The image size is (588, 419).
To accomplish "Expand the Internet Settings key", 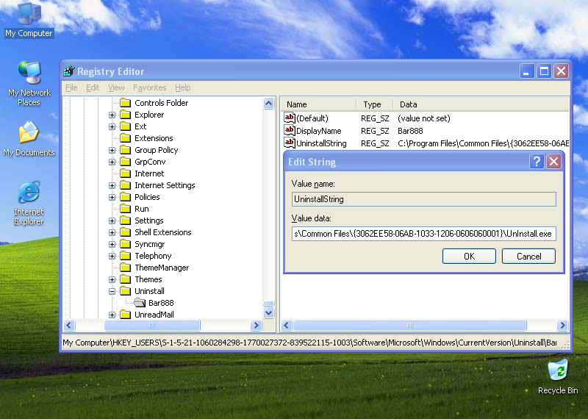I will (x=112, y=185).
